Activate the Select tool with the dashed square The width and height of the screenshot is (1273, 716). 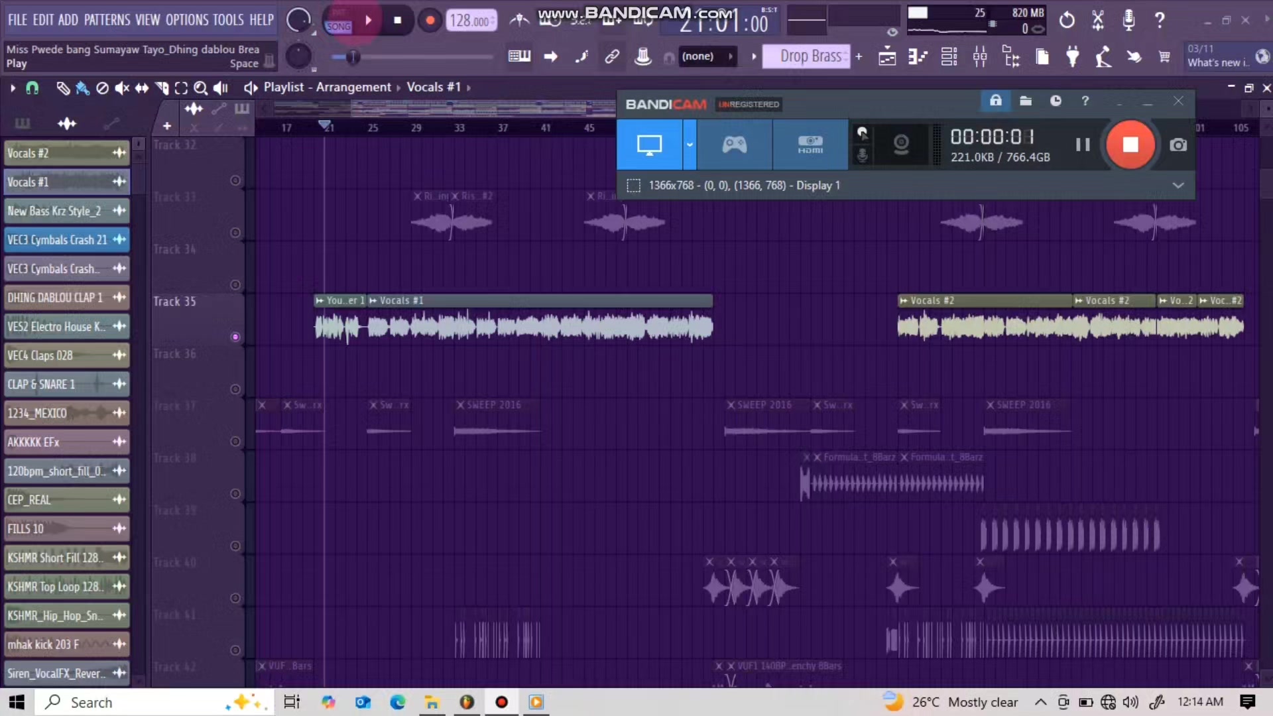181,88
